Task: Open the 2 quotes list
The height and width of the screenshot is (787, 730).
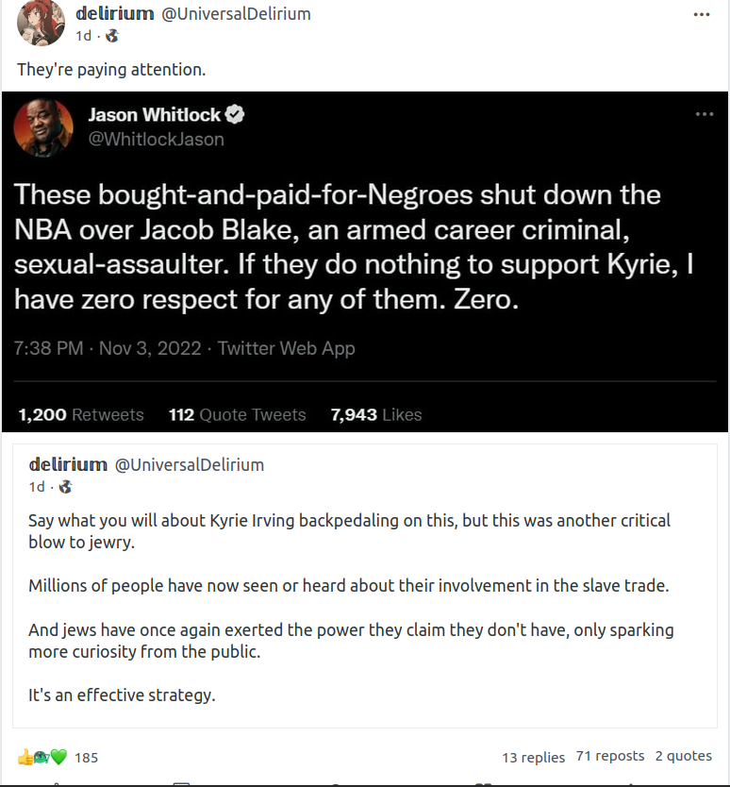Action: (x=683, y=756)
